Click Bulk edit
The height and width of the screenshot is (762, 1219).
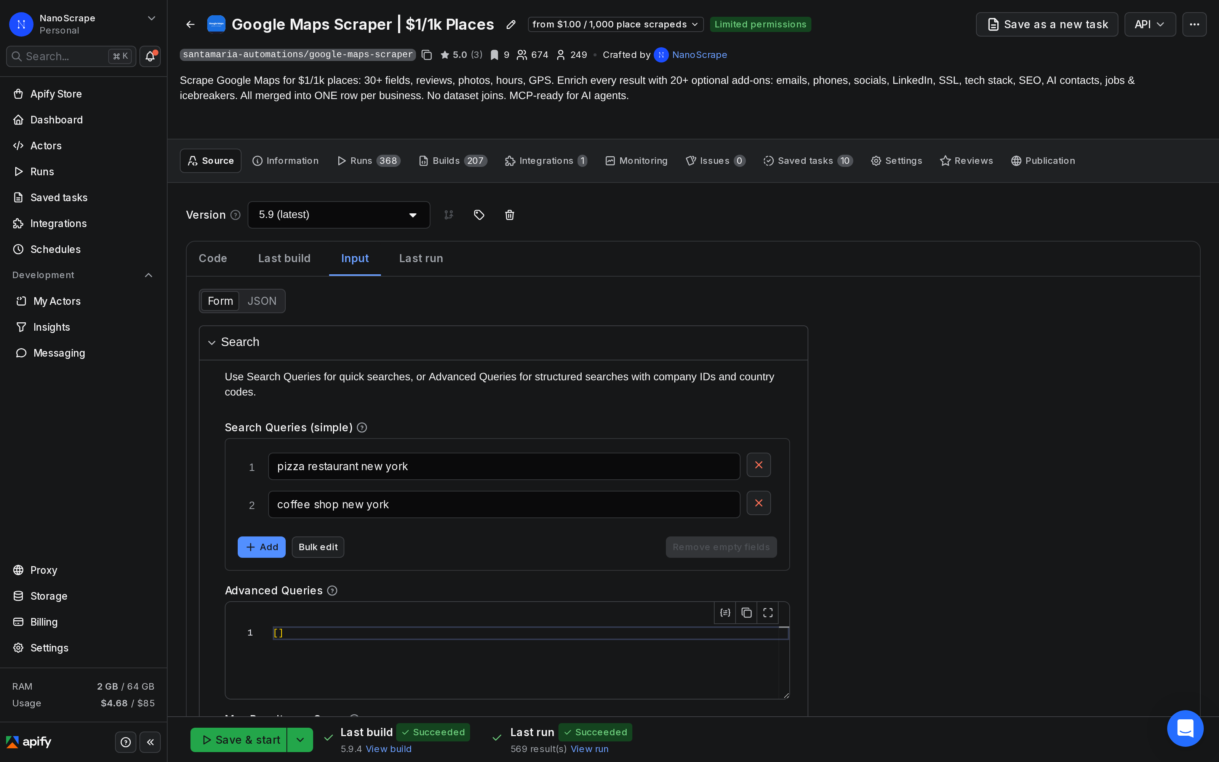click(318, 547)
